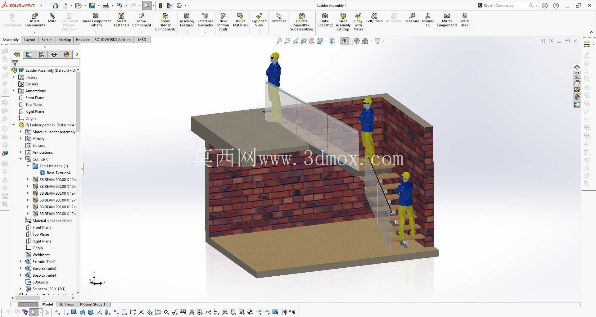Image resolution: width=596 pixels, height=317 pixels.
Task: Open the Exploded View dropdown arrow
Action: 259,32
